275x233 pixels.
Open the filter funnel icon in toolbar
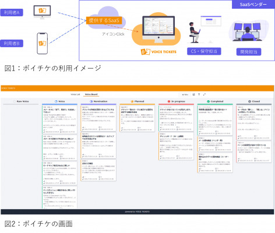point(199,94)
